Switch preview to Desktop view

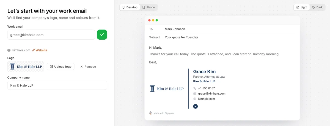point(130,7)
